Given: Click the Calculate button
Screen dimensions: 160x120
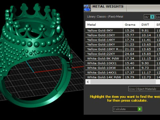Looking at the screenshot, I should pos(127,109).
